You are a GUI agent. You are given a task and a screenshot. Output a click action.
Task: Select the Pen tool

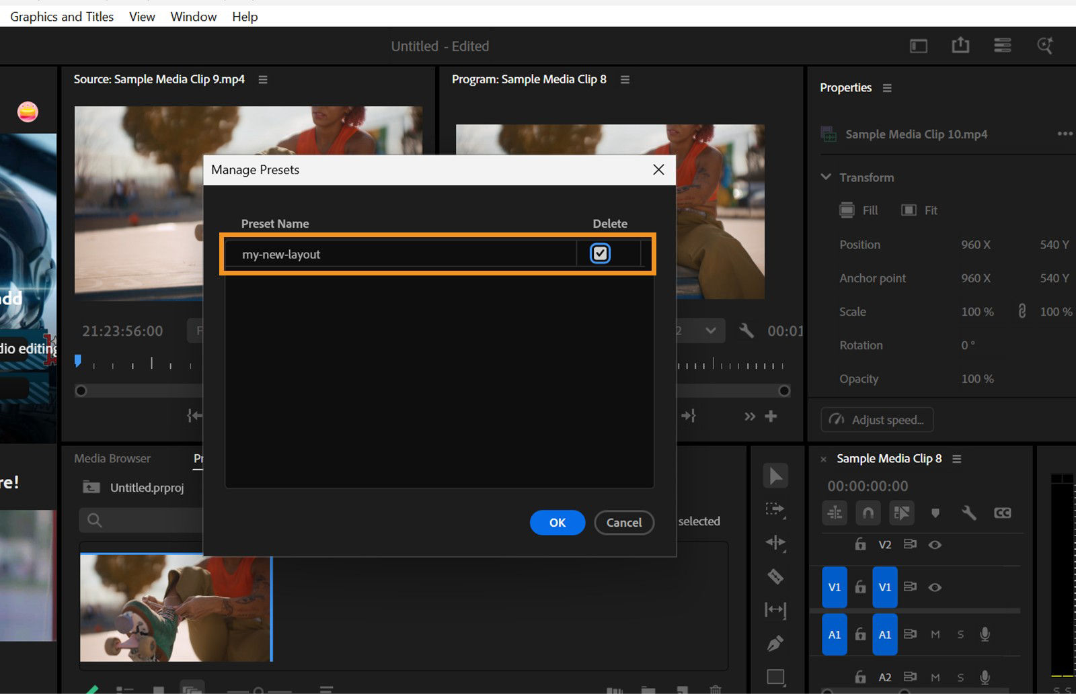pyautogui.click(x=775, y=642)
